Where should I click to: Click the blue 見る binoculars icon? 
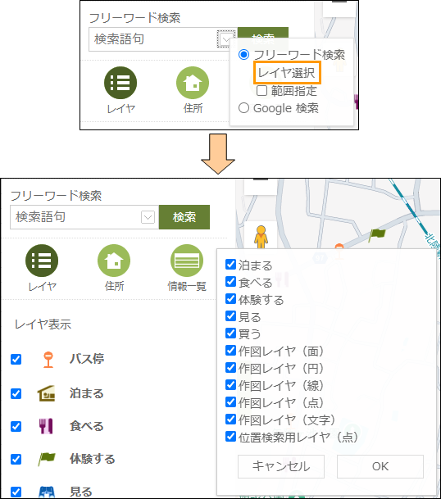coord(47,492)
